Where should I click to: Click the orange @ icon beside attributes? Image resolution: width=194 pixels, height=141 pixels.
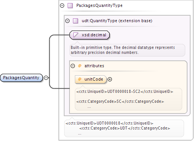tap(80, 66)
